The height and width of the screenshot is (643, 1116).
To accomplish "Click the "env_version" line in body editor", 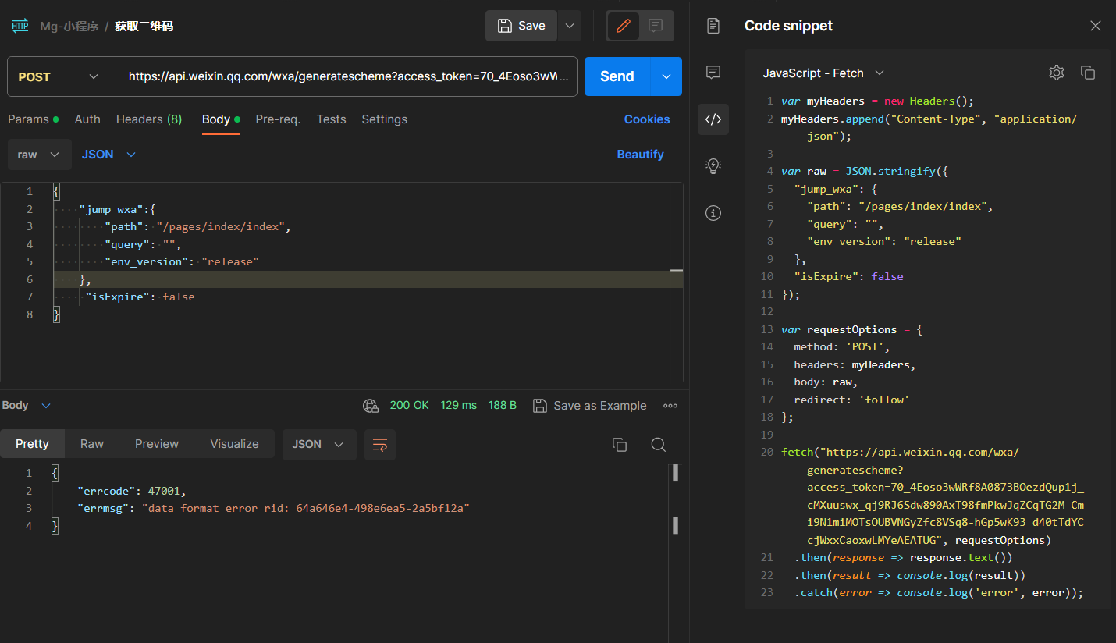I will point(182,261).
